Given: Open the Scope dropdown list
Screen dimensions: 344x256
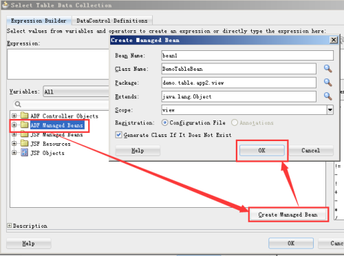Looking at the screenshot, I should pos(330,110).
